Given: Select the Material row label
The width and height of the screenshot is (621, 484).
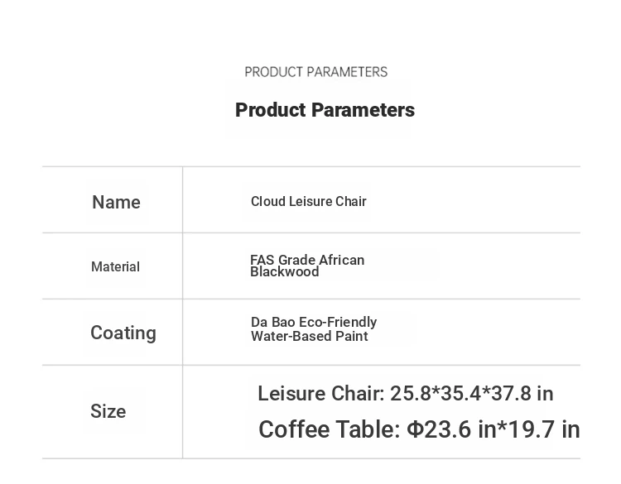Looking at the screenshot, I should 115,266.
